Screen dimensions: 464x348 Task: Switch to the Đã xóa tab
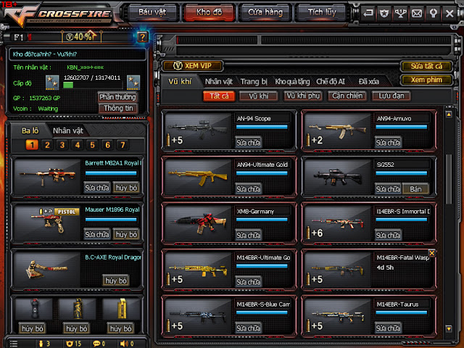369,81
